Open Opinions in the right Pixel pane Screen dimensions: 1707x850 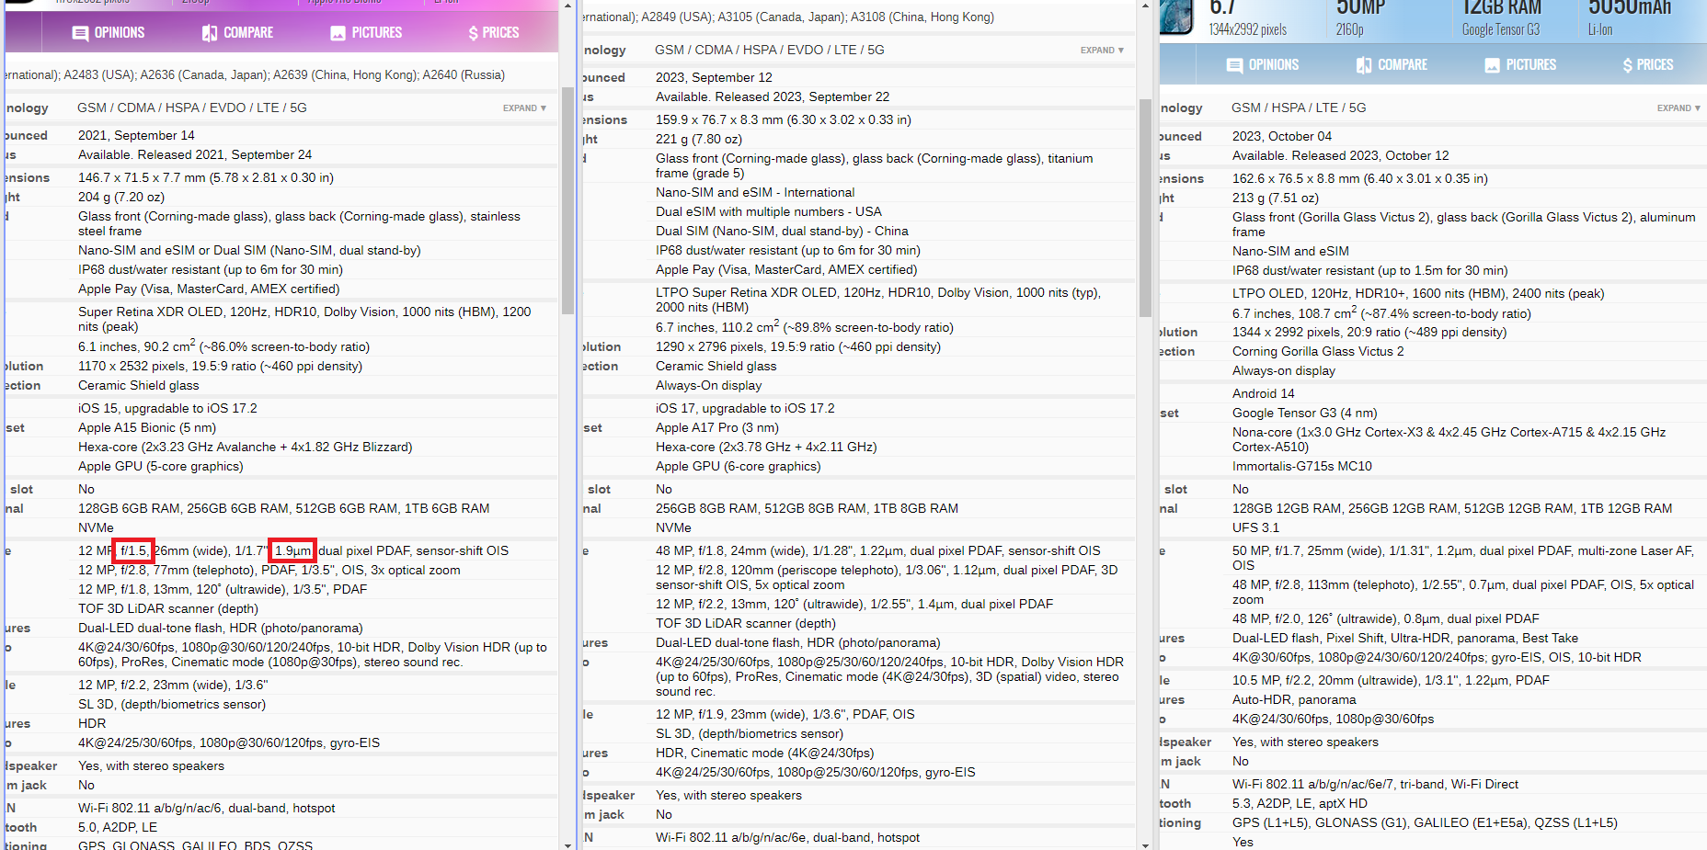[x=1263, y=65]
